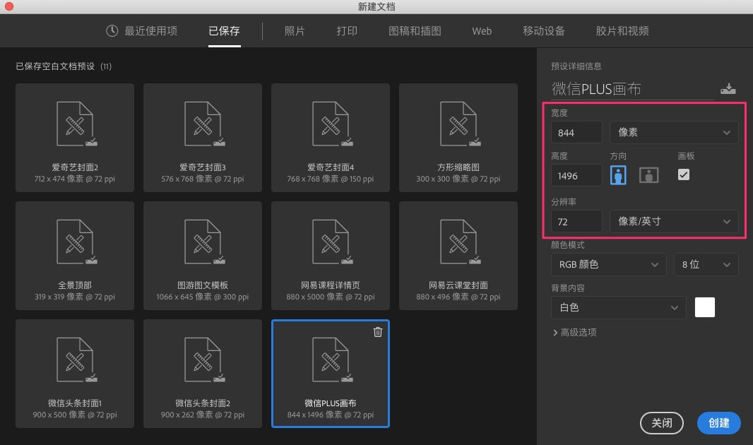Click the document icon of 方形缩略图 preset
The image size is (753, 445).
[x=460, y=124]
